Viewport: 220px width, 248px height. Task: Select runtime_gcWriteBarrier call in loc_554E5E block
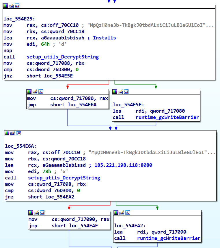pyautogui.click(x=167, y=117)
